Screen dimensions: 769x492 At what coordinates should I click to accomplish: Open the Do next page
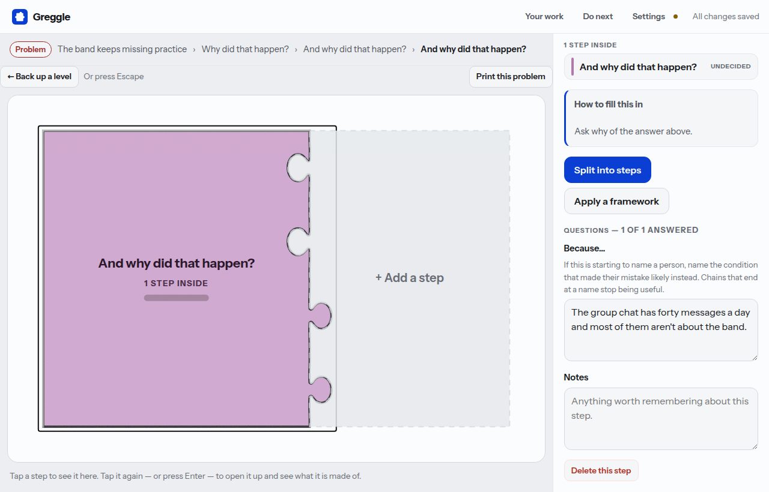598,17
